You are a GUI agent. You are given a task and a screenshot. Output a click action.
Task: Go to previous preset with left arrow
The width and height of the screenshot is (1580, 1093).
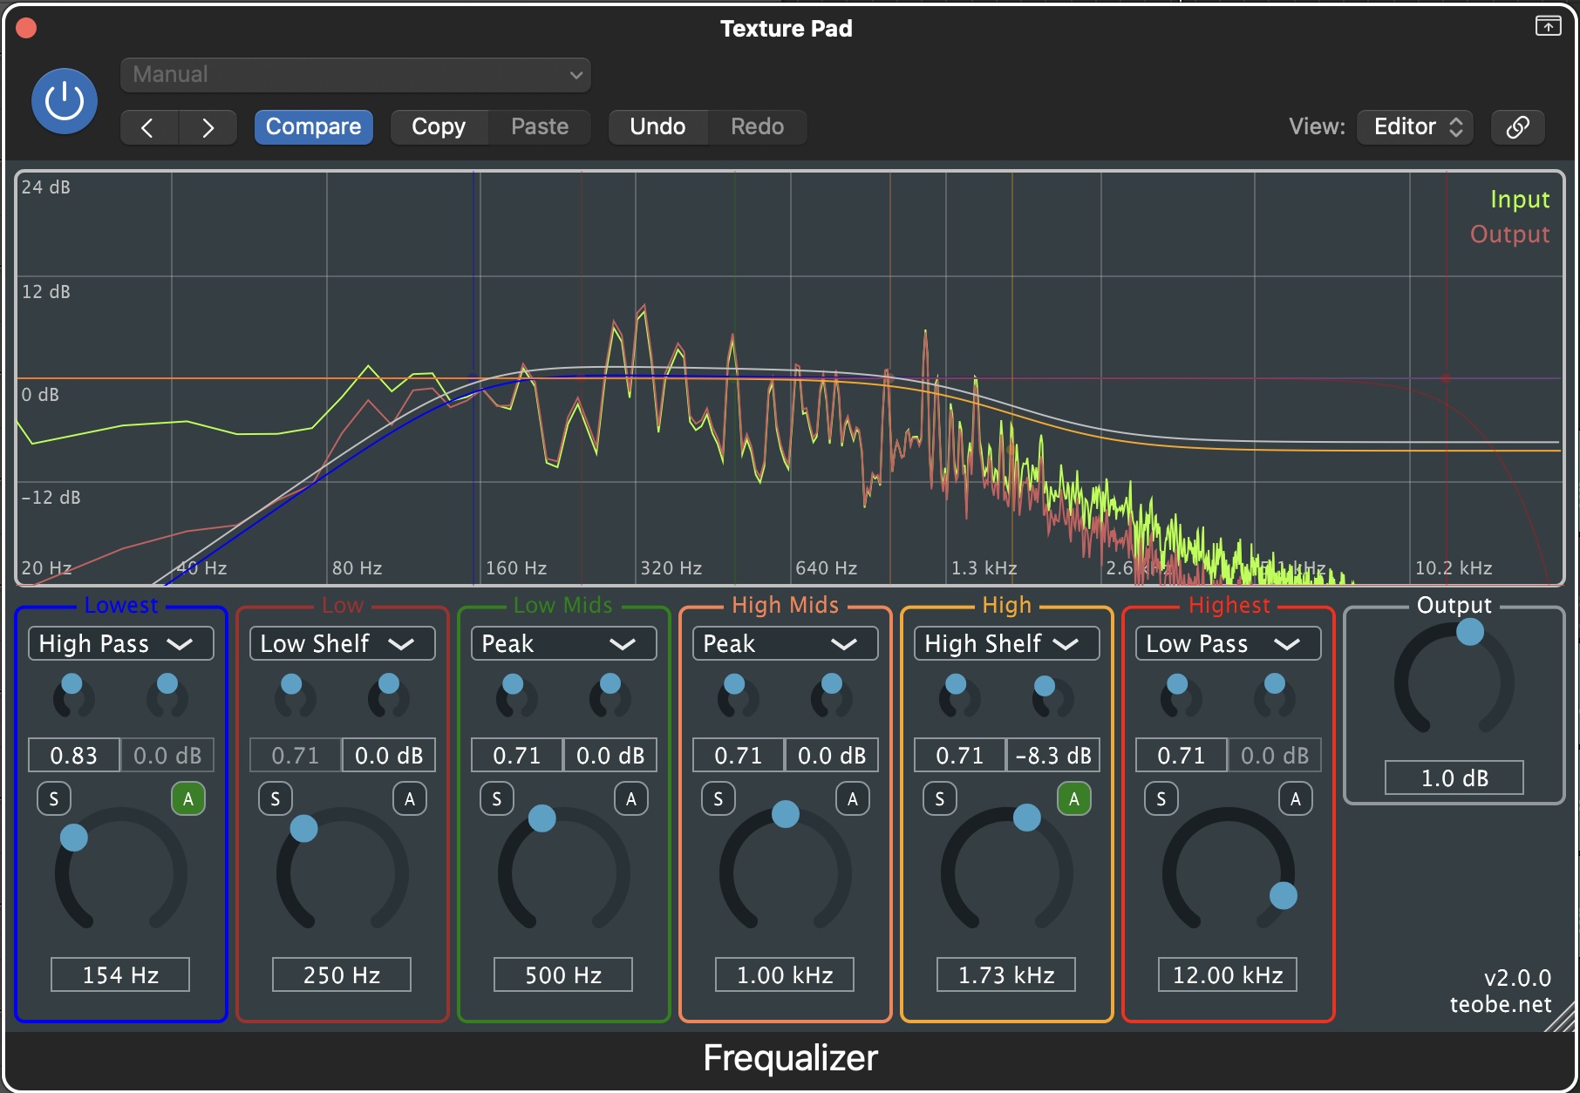tap(149, 127)
